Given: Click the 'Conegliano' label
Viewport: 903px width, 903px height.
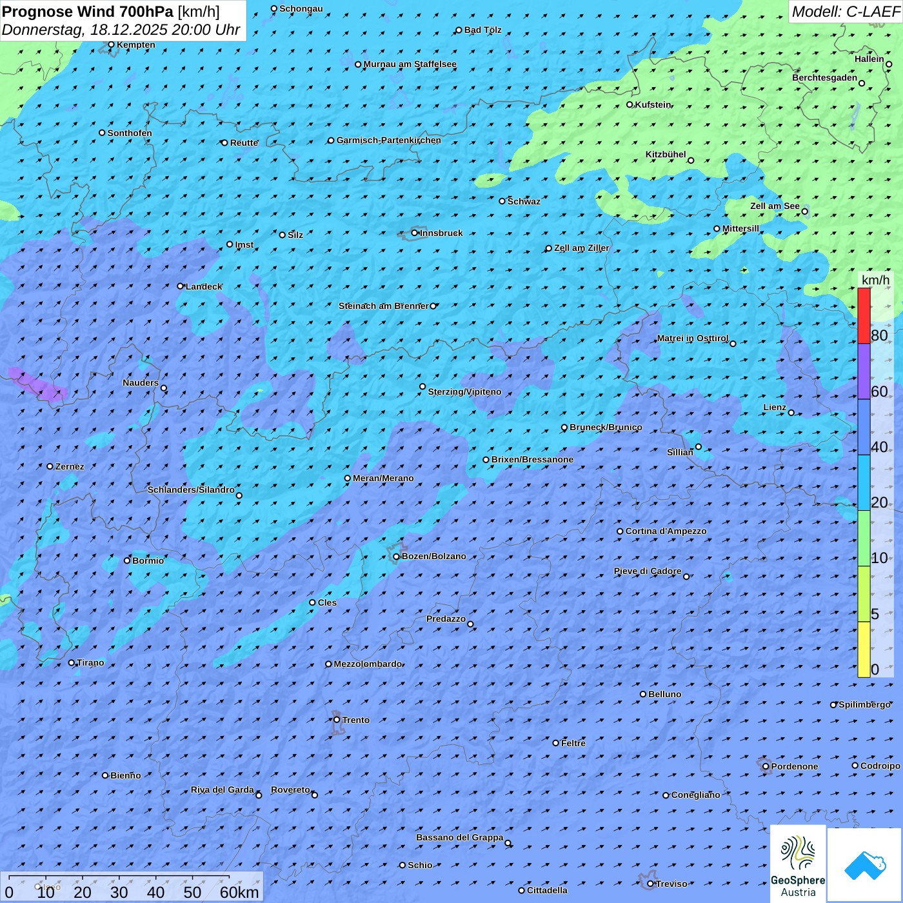Looking at the screenshot, I should [696, 795].
